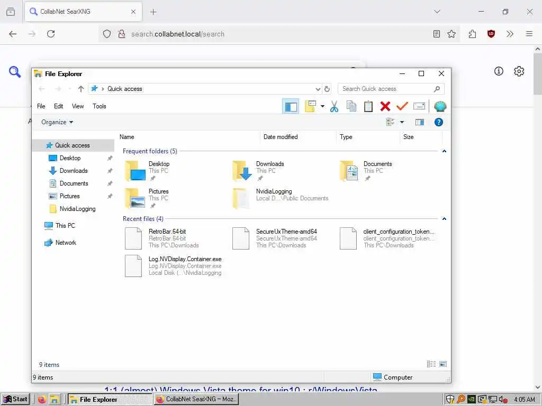The width and height of the screenshot is (542, 406).
Task: Select the Downloads frequent folder icon
Action: 242,171
